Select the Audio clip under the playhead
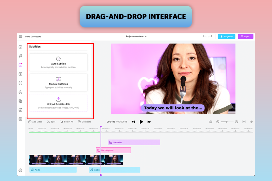The width and height of the screenshot is (272, 181). [114, 170]
